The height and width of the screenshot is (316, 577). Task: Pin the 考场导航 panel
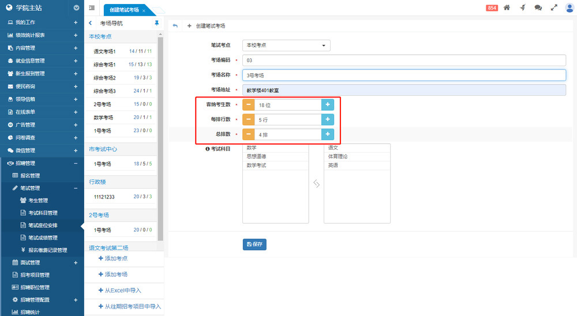[156, 23]
